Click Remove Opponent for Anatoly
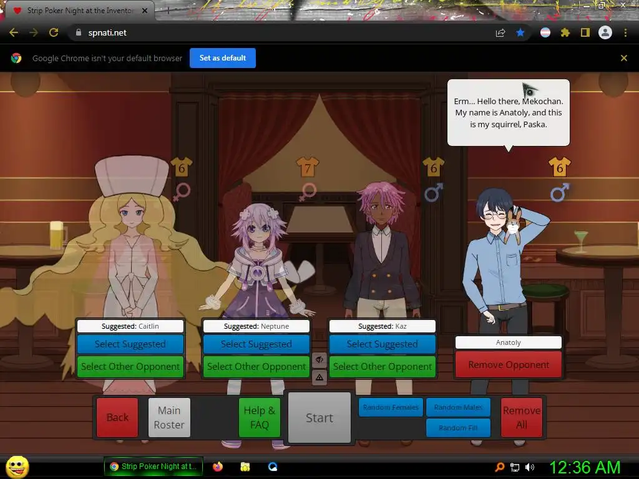The width and height of the screenshot is (639, 479). tap(509, 364)
